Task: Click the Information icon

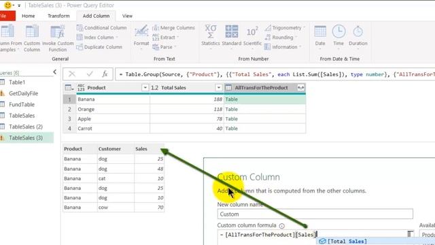Action: 268,47
